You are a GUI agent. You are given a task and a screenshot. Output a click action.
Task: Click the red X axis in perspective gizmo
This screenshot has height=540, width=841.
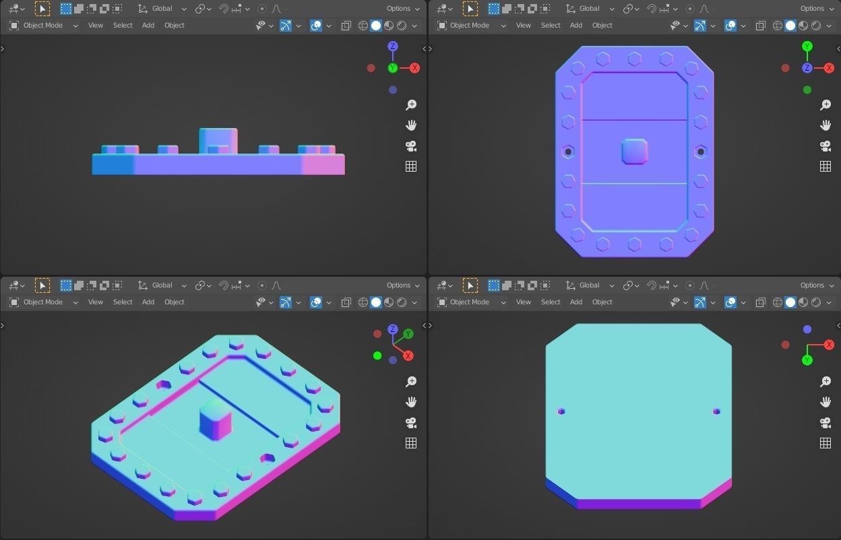tap(408, 356)
